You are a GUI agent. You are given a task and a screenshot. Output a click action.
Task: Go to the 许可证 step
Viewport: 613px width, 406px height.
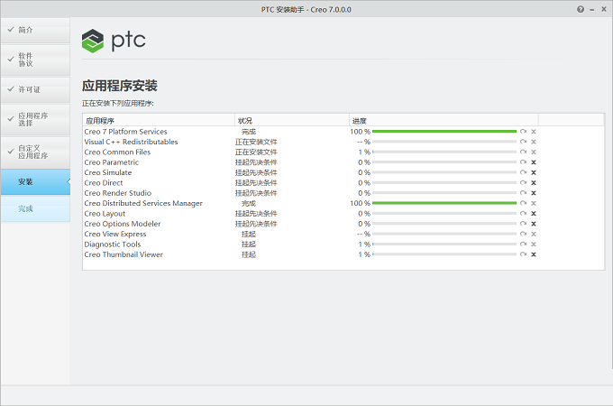tap(35, 89)
